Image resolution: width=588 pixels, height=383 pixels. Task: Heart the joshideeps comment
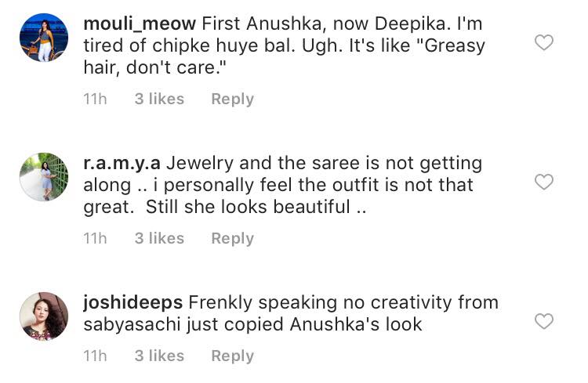point(543,321)
